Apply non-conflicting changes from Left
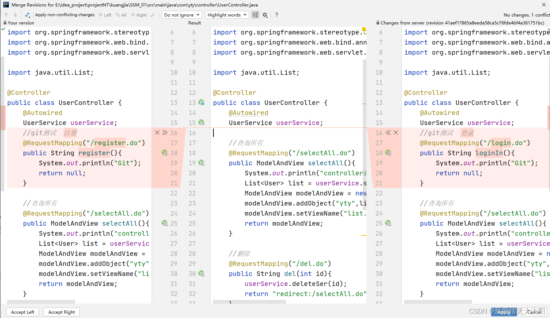This screenshot has width=550, height=318. point(105,15)
